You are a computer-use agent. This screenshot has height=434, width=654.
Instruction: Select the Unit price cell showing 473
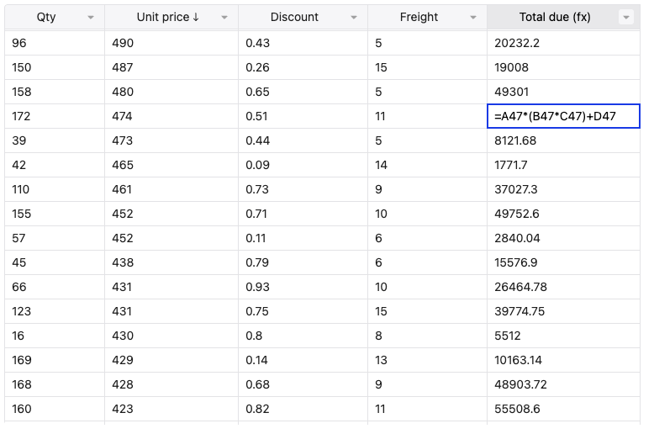[171, 140]
